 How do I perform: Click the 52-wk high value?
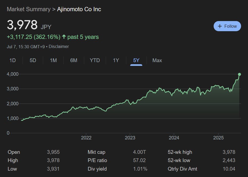pos(229,152)
